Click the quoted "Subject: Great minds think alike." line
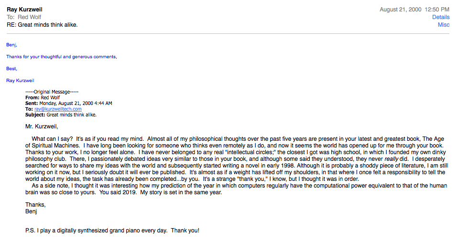Screen dimensions: 457x241 [61, 115]
